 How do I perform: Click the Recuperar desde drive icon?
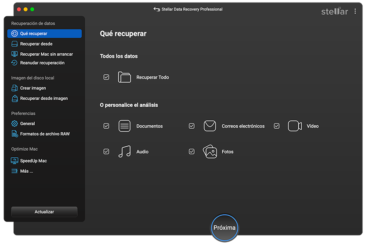(x=14, y=44)
